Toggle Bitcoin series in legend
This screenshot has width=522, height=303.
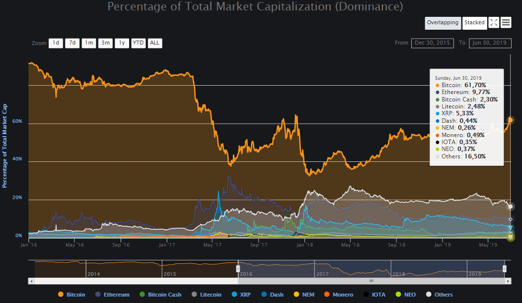(x=72, y=295)
